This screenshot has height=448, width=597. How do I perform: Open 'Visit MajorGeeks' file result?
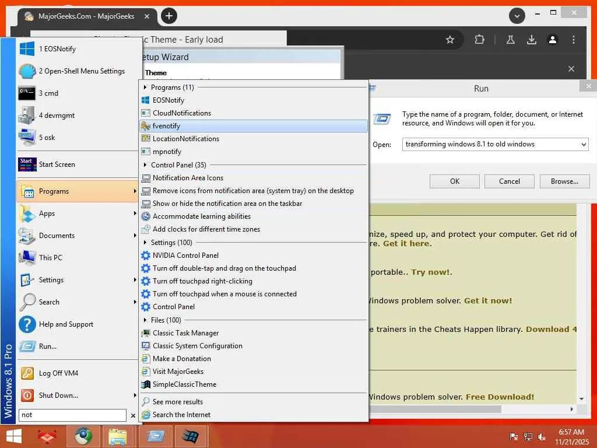point(254,372)
